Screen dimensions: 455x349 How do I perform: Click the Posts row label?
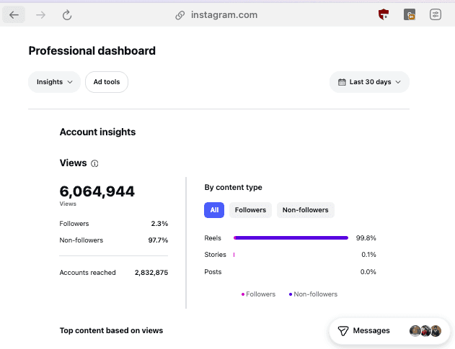[213, 272]
